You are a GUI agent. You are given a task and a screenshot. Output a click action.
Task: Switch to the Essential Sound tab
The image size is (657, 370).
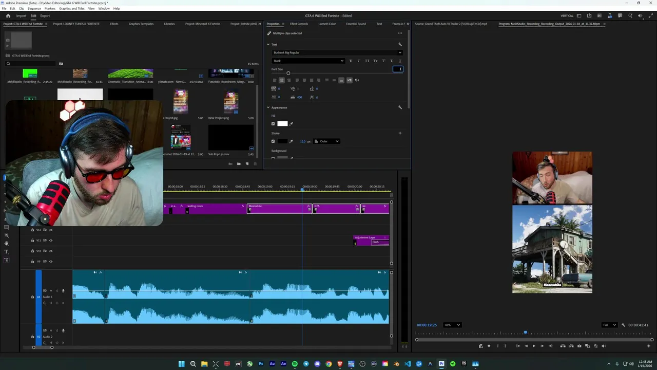356,24
